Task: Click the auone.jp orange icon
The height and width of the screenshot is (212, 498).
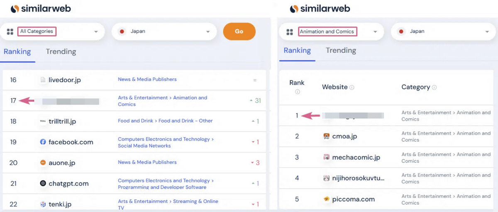Action: [43, 162]
